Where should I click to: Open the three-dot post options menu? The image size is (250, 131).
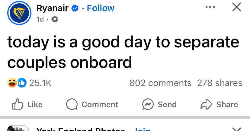click(210, 7)
